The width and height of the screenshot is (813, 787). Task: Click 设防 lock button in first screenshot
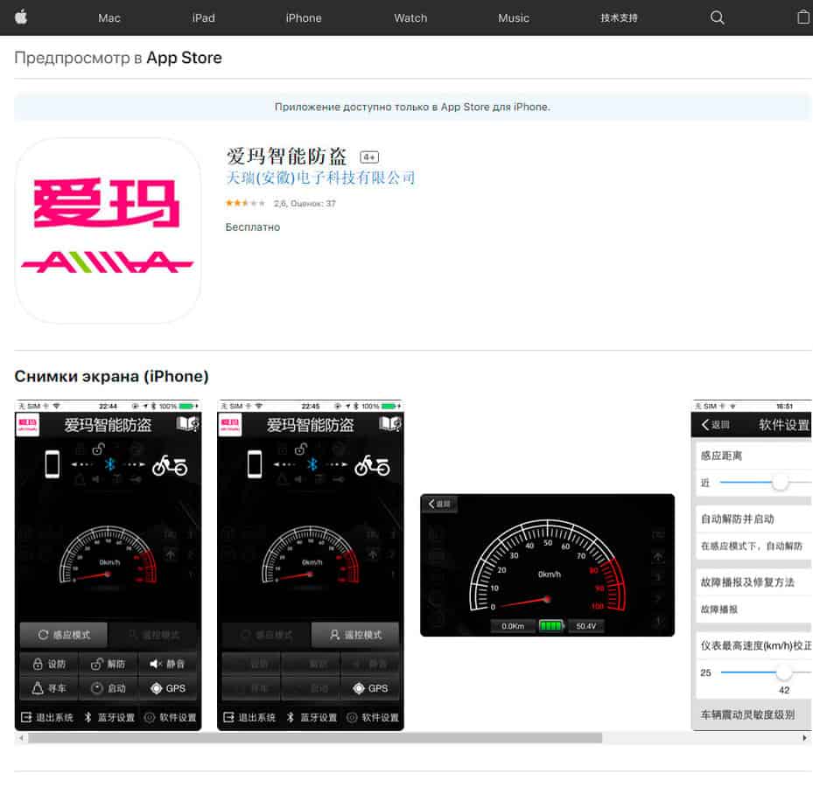tap(49, 664)
